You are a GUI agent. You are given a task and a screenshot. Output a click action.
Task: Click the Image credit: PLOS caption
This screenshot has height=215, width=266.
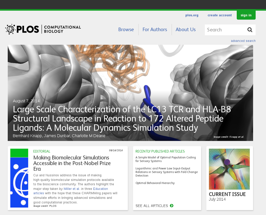pyautogui.click(x=45, y=206)
